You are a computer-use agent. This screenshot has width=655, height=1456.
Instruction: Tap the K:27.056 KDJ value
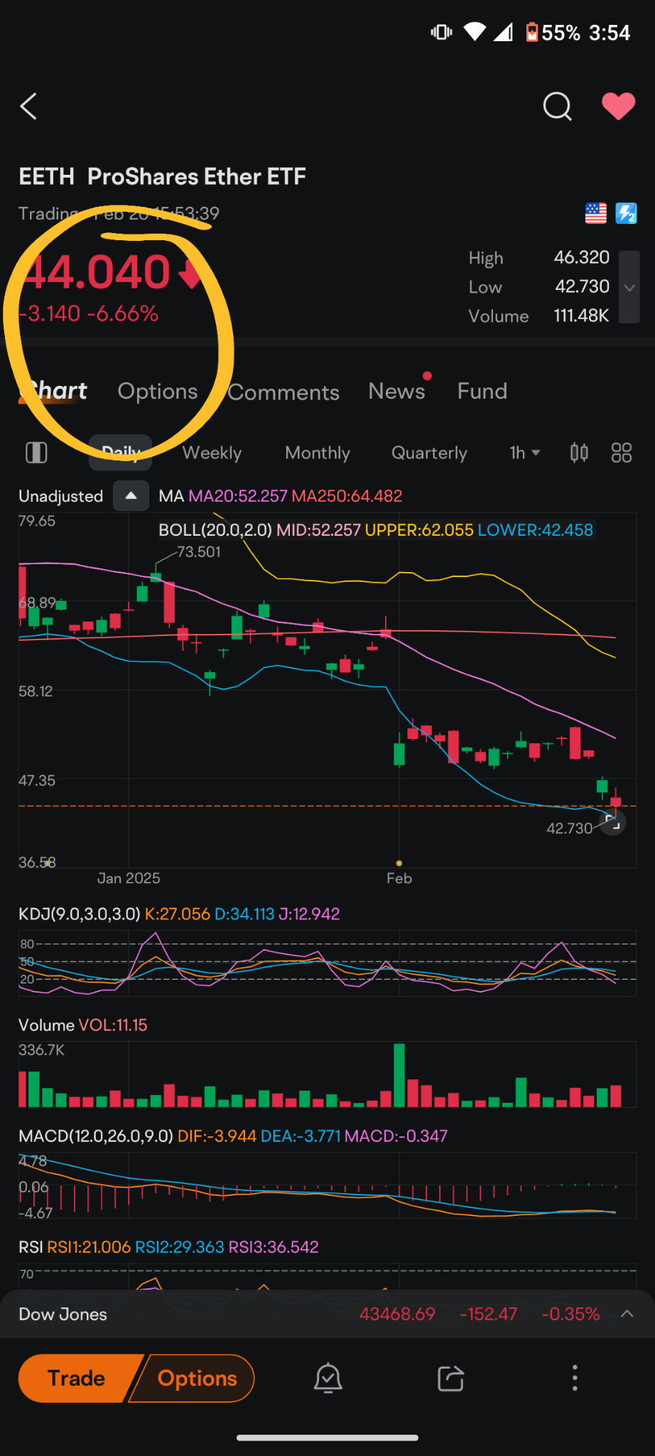[177, 914]
